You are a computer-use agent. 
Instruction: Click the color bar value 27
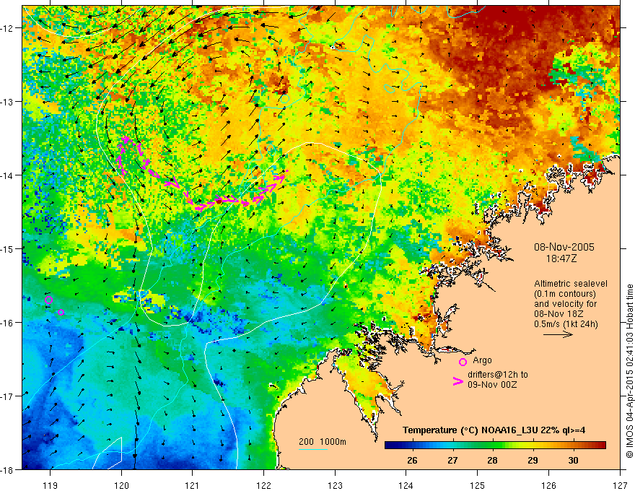click(452, 460)
